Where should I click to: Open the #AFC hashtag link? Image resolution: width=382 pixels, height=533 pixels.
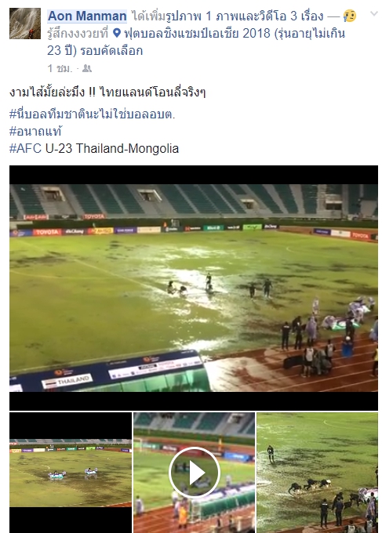(x=26, y=149)
